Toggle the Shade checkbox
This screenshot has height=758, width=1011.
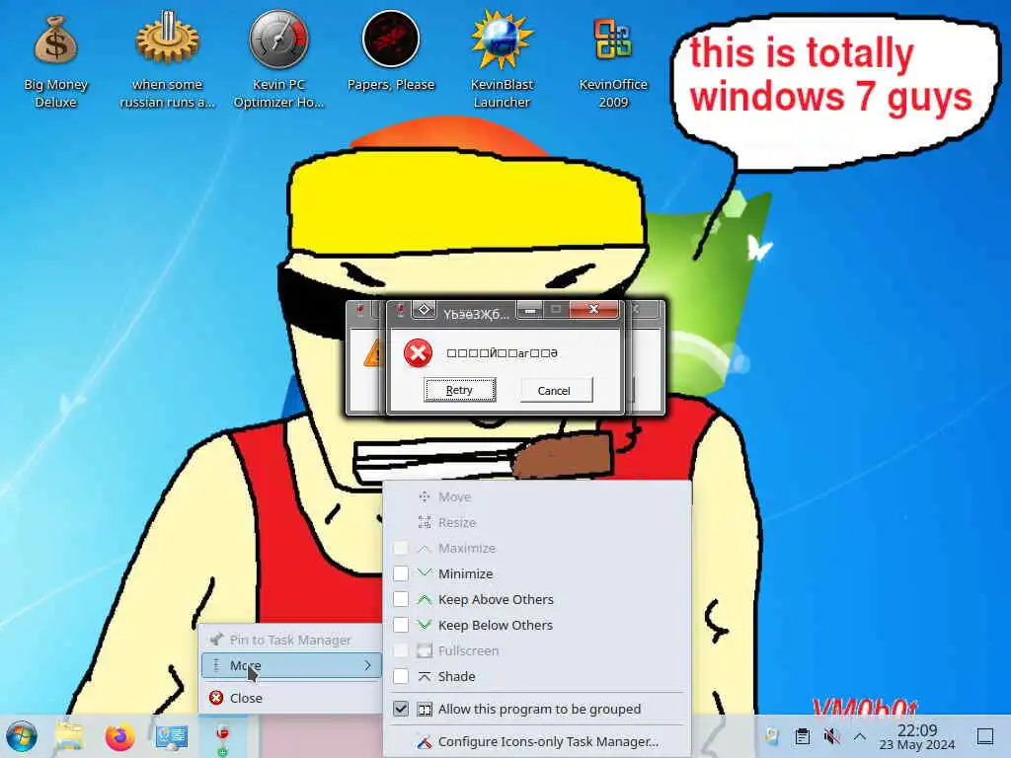pyautogui.click(x=401, y=676)
